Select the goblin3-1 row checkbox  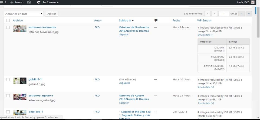pyautogui.click(x=8, y=79)
